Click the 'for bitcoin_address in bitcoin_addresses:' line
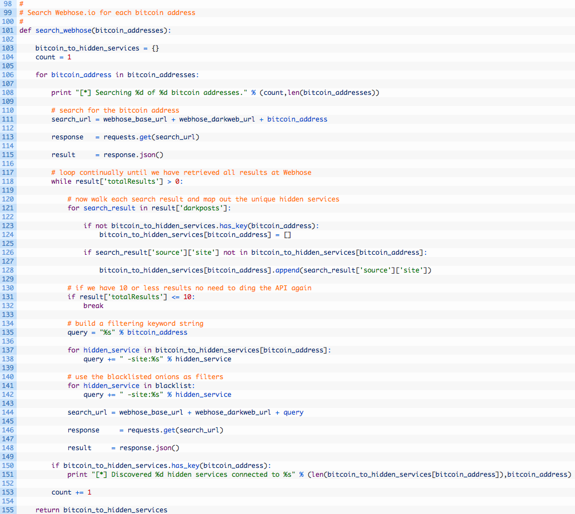This screenshot has width=575, height=514. [x=117, y=75]
